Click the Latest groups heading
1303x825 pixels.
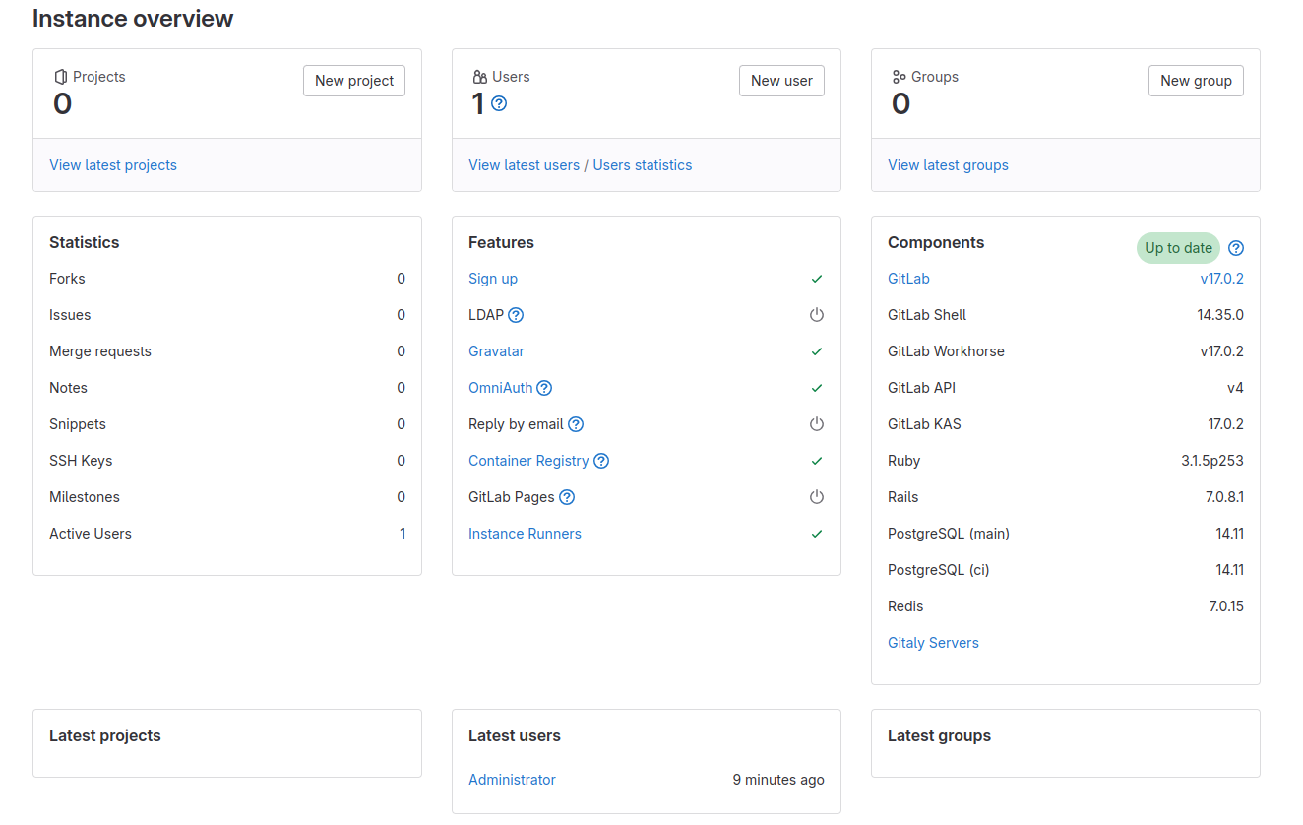click(939, 735)
